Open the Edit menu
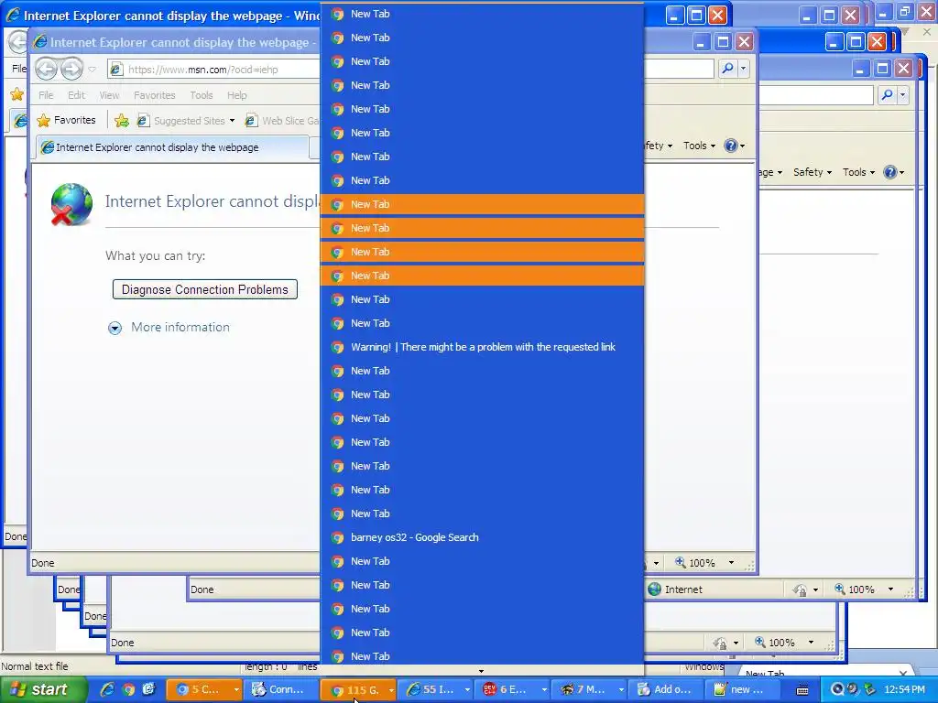Viewport: 938px width, 703px height. pyautogui.click(x=76, y=95)
